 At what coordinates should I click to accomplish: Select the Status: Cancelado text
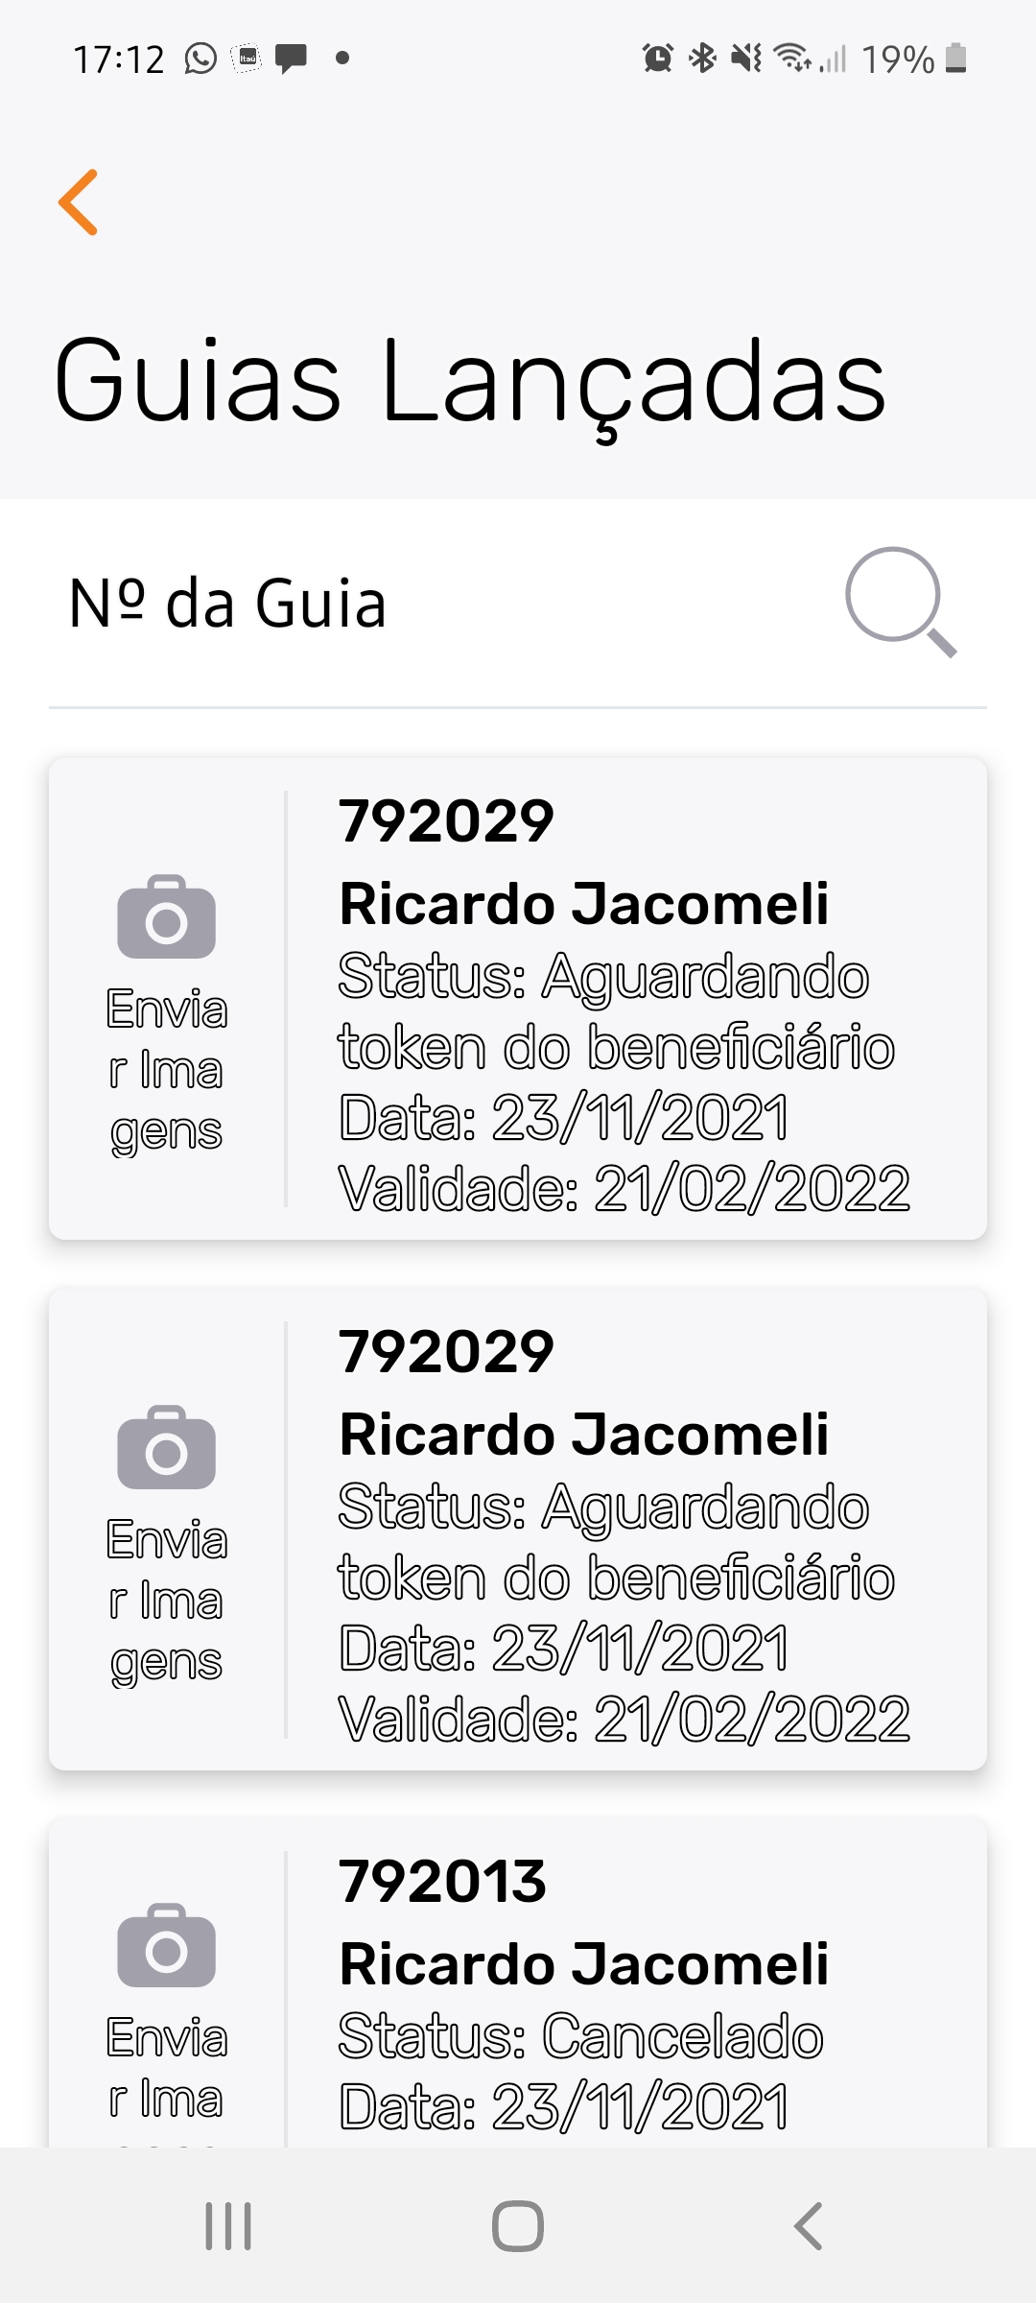[x=580, y=2036]
